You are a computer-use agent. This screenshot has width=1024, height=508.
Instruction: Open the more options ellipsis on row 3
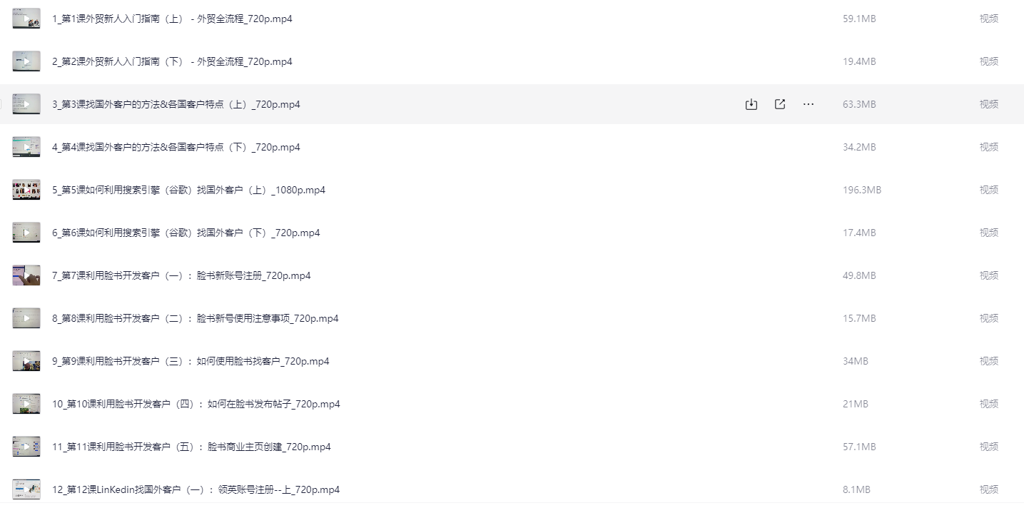tap(808, 104)
